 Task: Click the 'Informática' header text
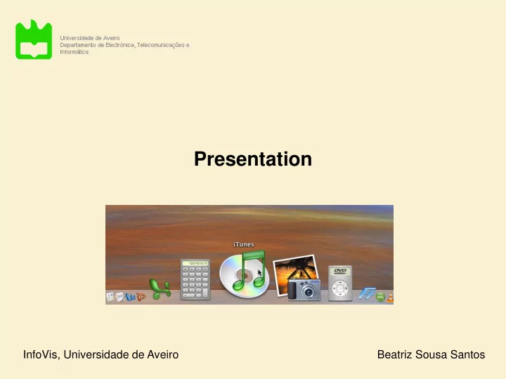pyautogui.click(x=74, y=52)
